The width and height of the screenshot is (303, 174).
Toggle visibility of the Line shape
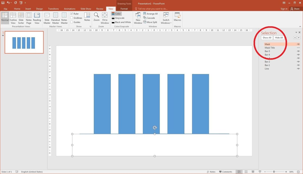(298, 68)
